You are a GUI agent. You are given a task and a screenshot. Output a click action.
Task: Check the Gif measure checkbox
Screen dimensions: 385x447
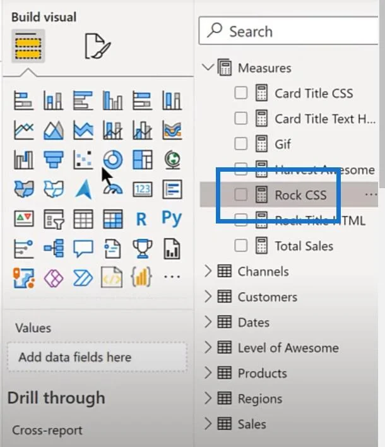(241, 143)
